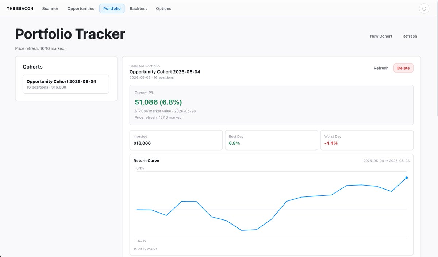Click the Return Curve heading

146,161
